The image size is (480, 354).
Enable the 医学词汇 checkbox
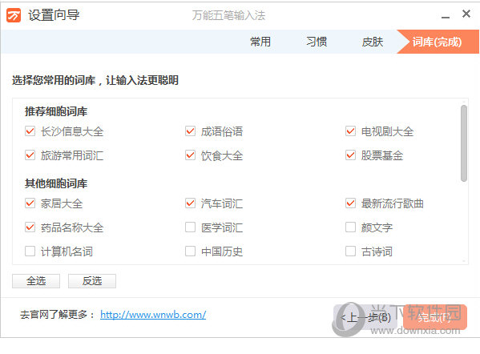(x=191, y=227)
